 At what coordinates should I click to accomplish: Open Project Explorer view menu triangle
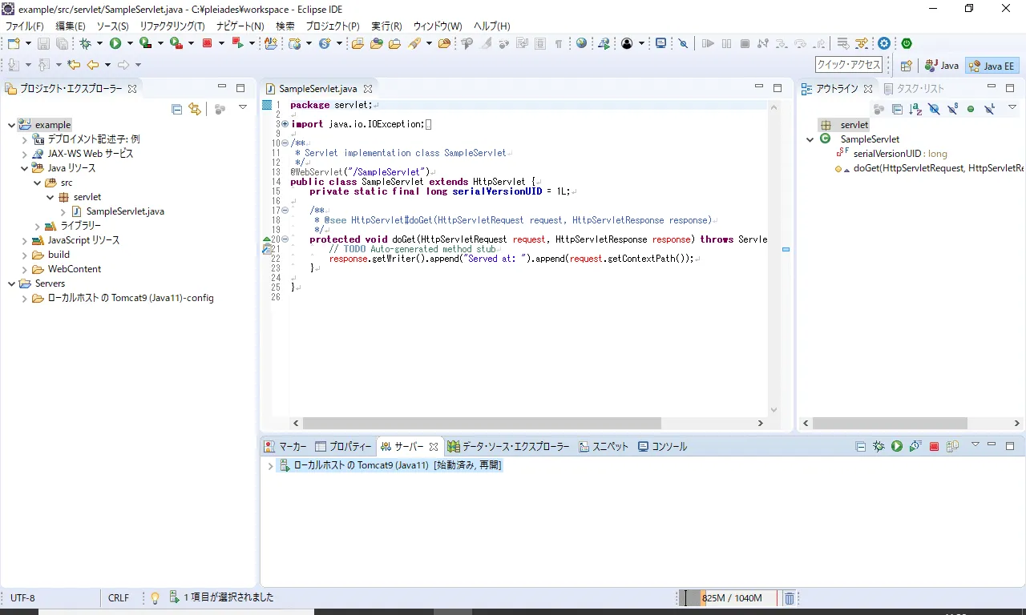pyautogui.click(x=243, y=107)
